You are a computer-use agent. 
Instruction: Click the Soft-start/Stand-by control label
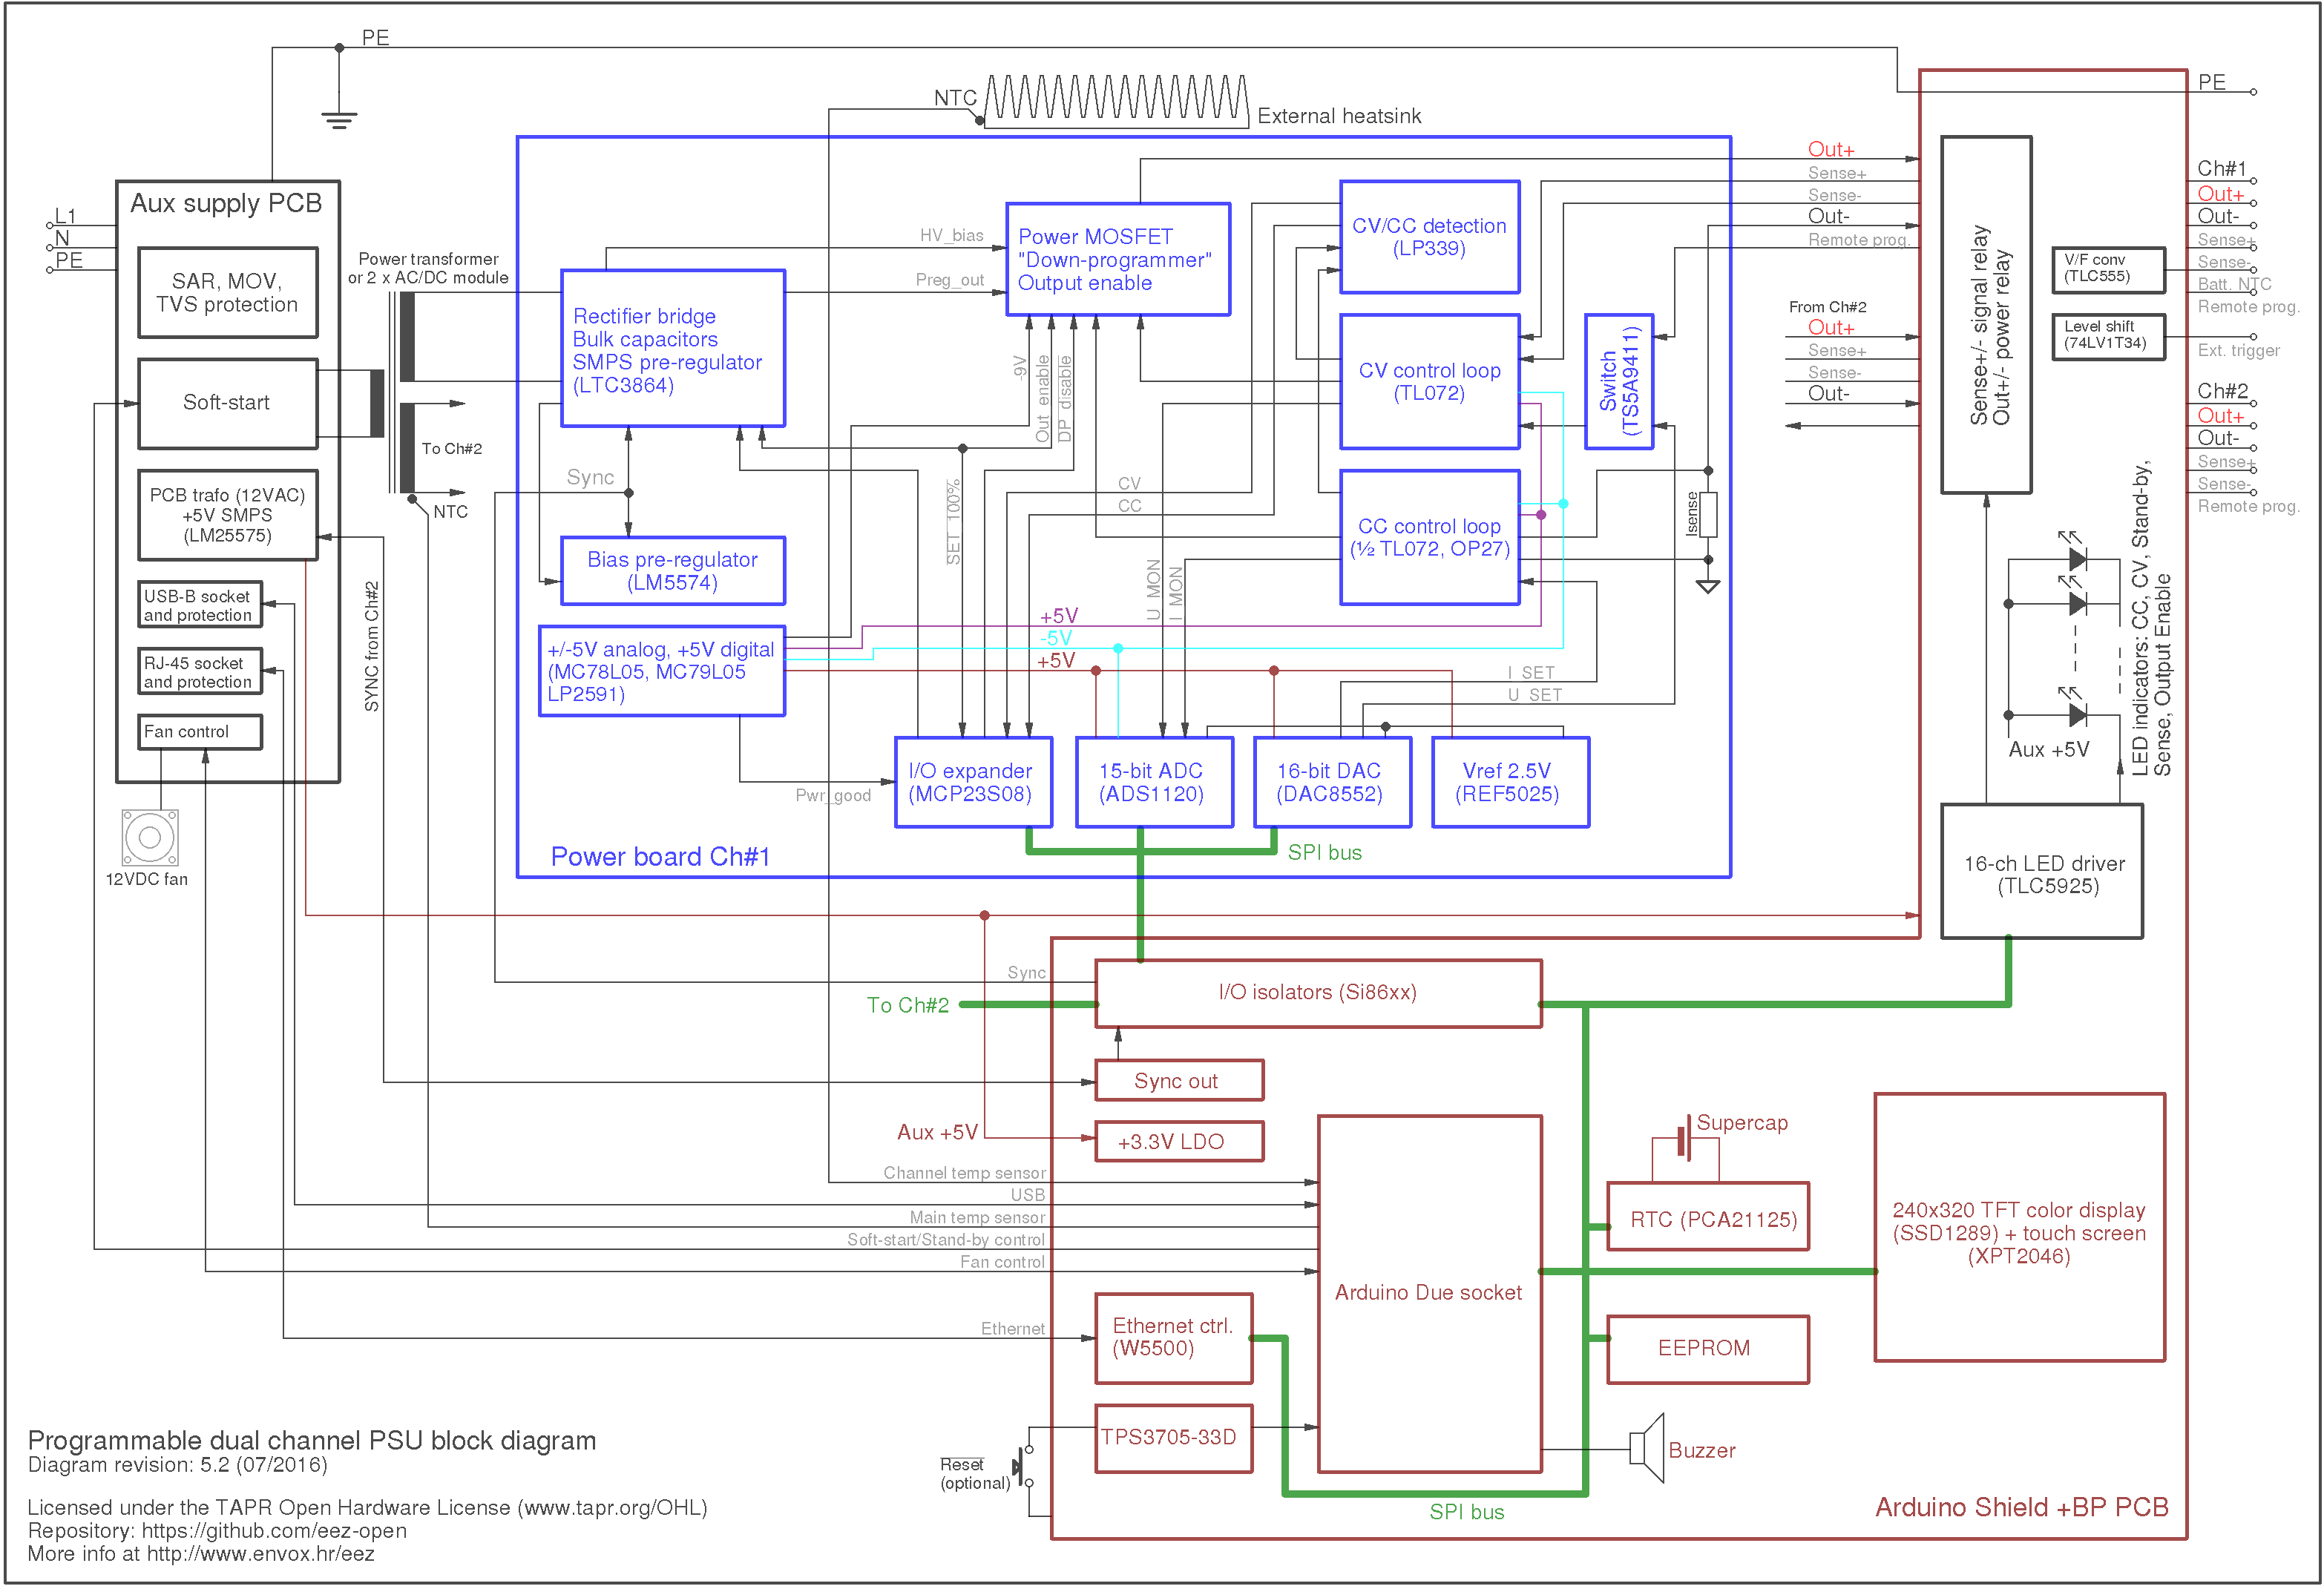(x=946, y=1239)
